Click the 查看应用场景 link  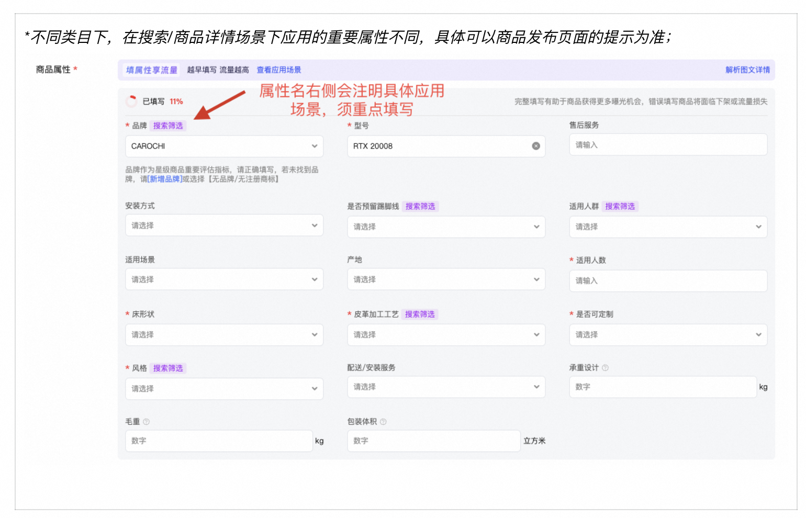(x=278, y=70)
